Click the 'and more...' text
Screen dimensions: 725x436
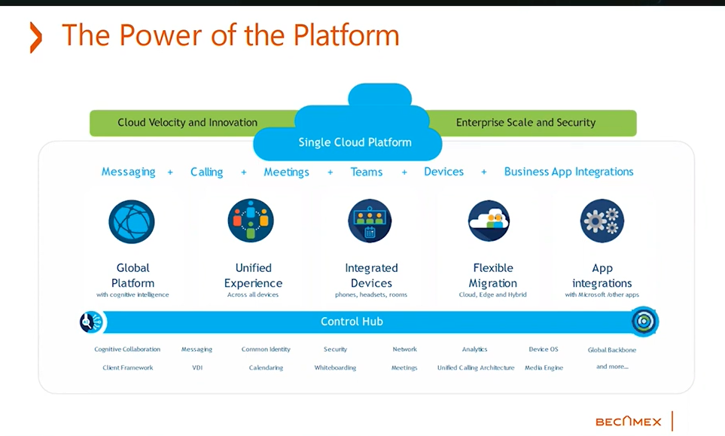pos(611,367)
